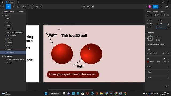Viewport: 171px width, 96px height.
Task: Remove the fill with minus button
Action: click(168, 62)
